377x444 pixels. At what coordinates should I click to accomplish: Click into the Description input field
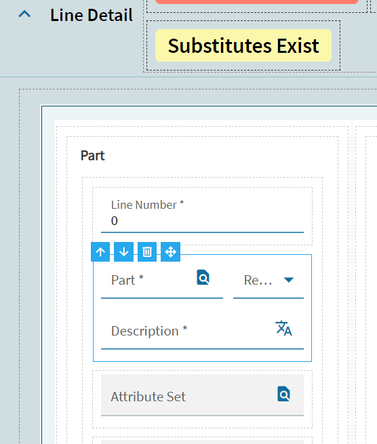tap(202, 331)
